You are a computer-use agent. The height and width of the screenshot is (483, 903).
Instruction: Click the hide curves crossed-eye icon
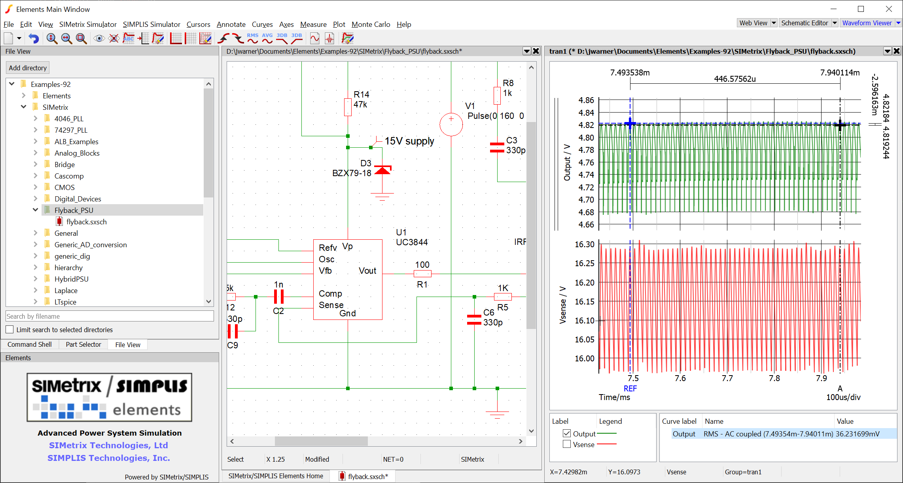[x=114, y=38]
